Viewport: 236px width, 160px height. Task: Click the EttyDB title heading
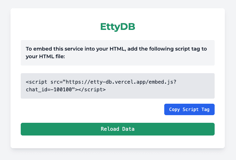[x=118, y=27]
